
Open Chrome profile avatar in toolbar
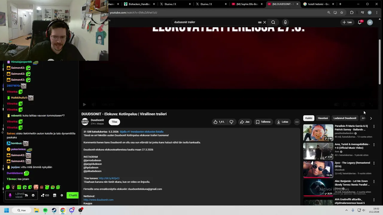[370, 13]
